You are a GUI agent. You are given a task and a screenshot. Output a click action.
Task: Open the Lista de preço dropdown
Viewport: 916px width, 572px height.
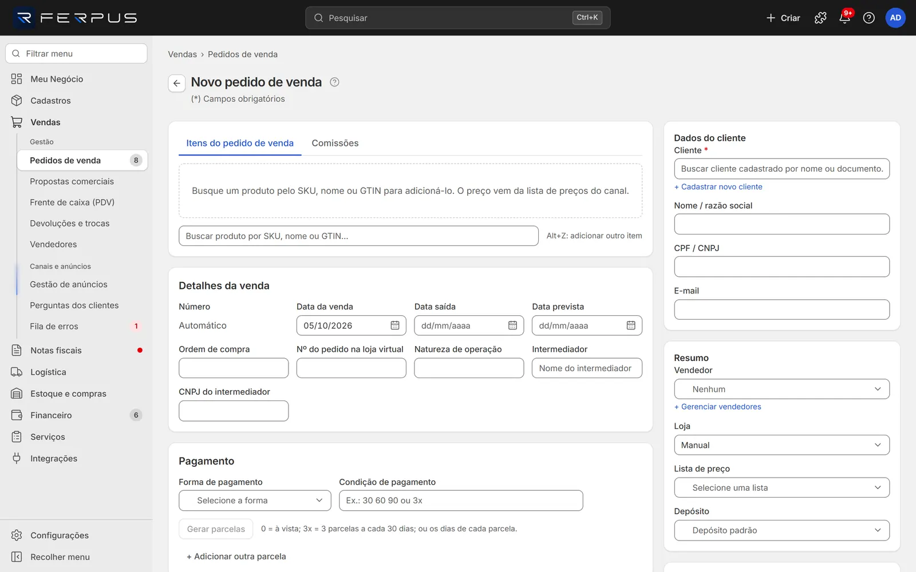[x=781, y=488]
